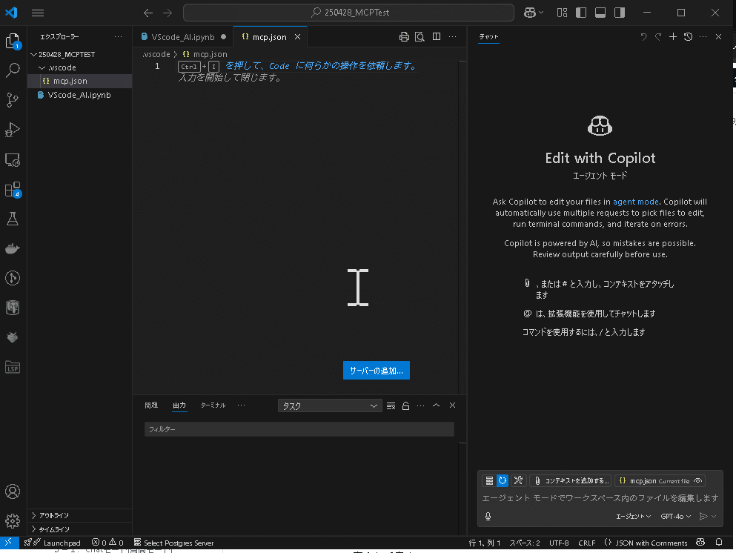Screen dimensions: 736x553
Task: Open the notifications bell in the status bar
Action: tap(717, 542)
